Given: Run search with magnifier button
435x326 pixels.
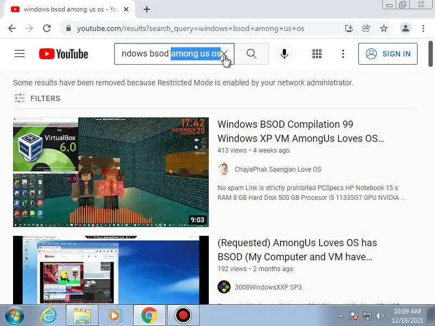Looking at the screenshot, I should (252, 54).
